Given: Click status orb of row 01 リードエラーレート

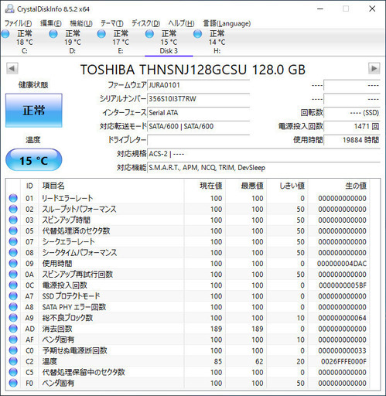Looking at the screenshot, I should point(13,198).
